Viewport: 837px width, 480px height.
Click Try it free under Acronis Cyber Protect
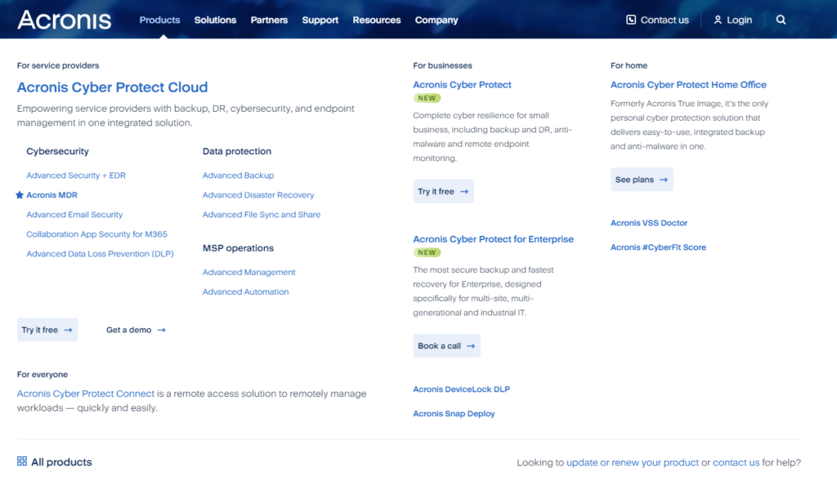click(x=444, y=192)
